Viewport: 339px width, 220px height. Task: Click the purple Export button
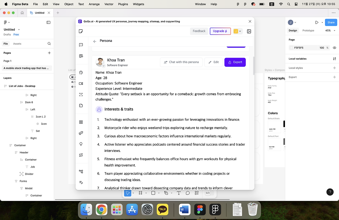click(x=235, y=62)
